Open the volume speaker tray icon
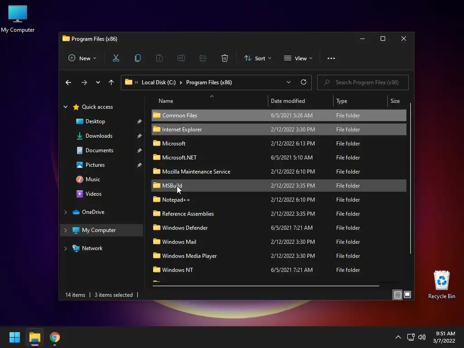The height and width of the screenshot is (348, 464). (x=422, y=337)
